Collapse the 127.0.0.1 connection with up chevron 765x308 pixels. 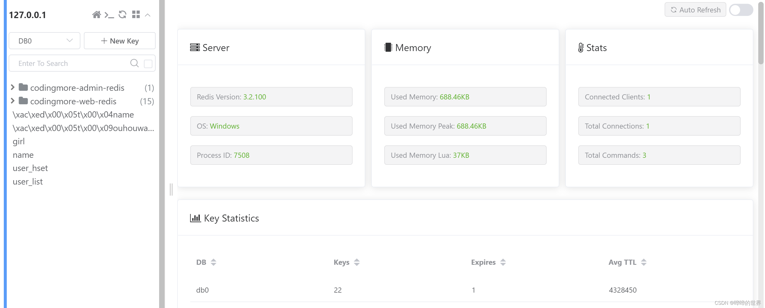pyautogui.click(x=147, y=15)
